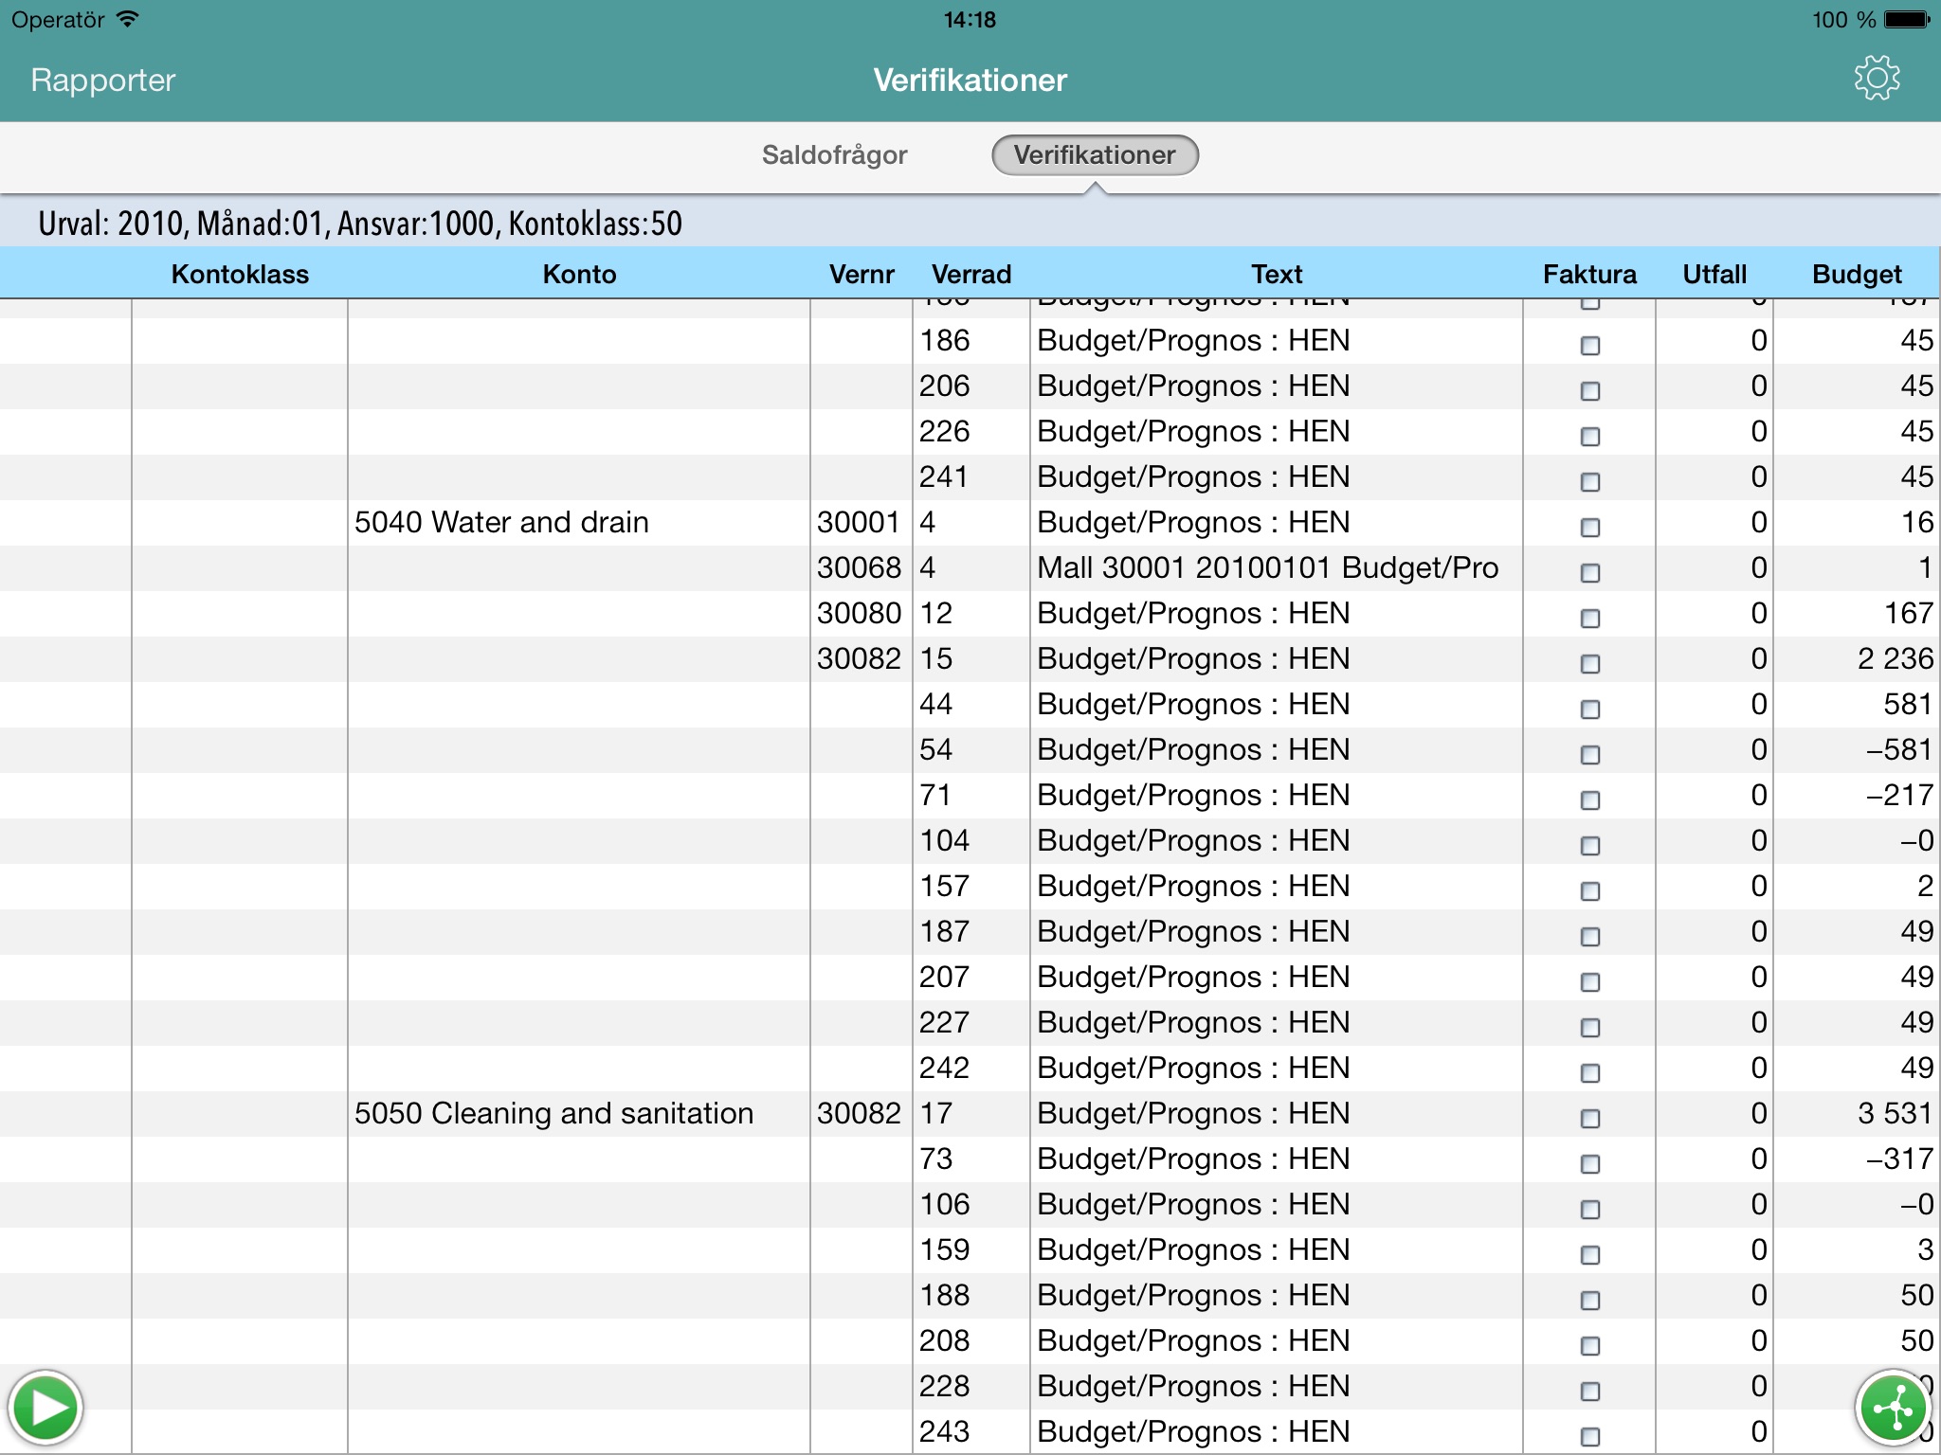Tap the green share network icon
1941x1455 pixels.
pos(1893,1408)
